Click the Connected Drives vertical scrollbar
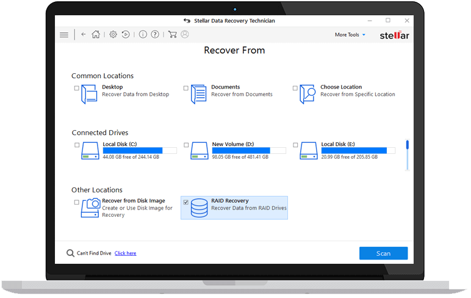The height and width of the screenshot is (298, 471). 408,155
